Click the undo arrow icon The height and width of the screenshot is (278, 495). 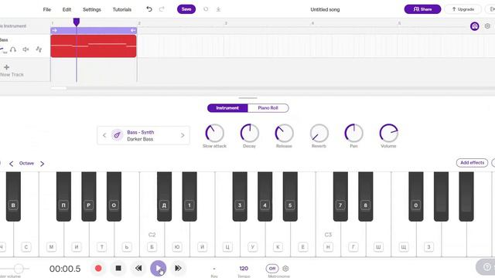[x=149, y=9]
